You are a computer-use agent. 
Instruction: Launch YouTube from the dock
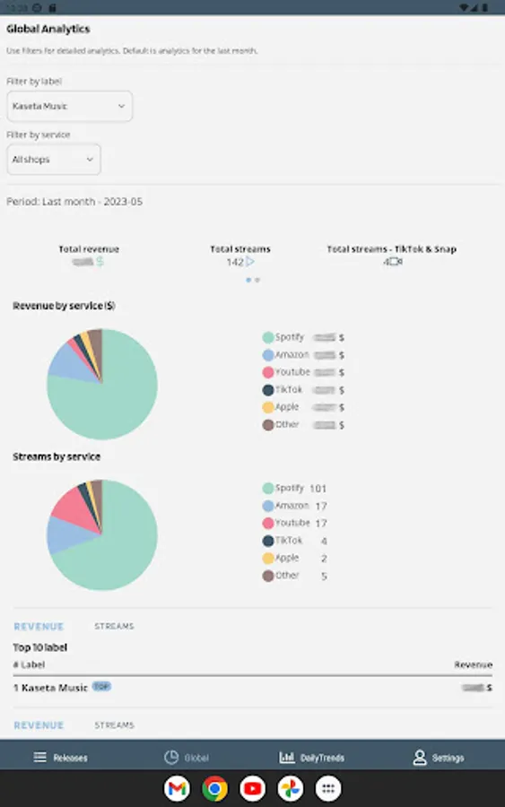point(252,788)
